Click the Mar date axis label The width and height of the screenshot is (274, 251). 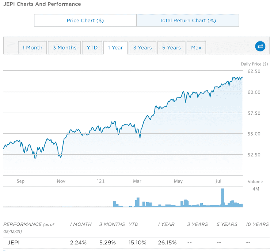coord(137,181)
